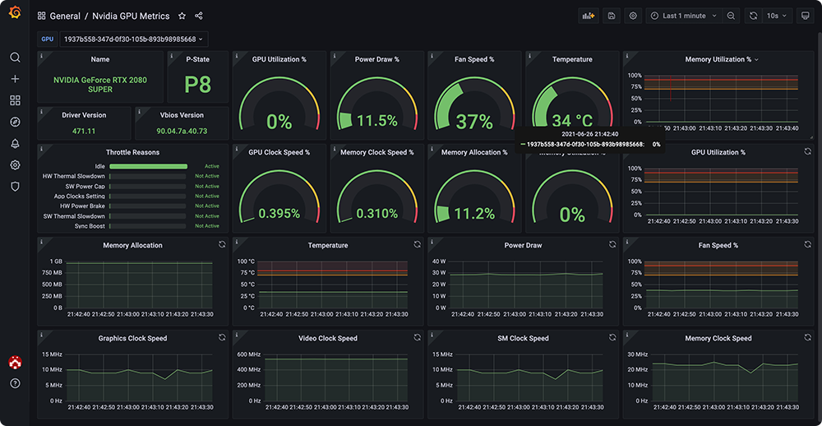Open the P-State panel title menu
Image resolution: width=822 pixels, height=426 pixels.
coord(197,59)
